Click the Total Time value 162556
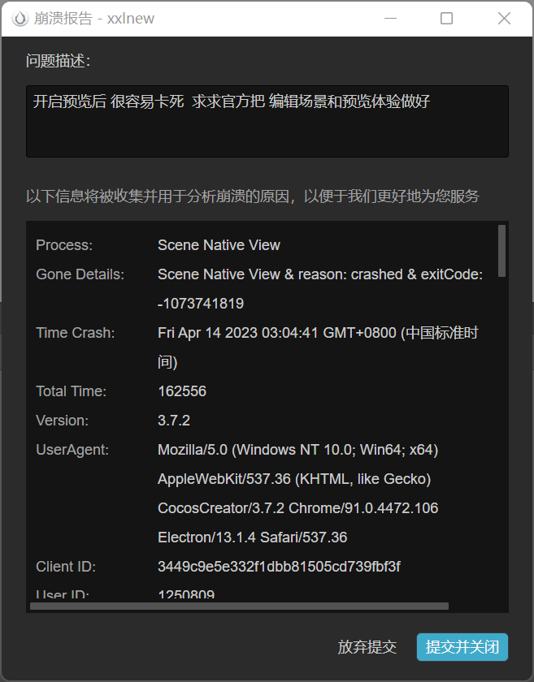The image size is (534, 682). pos(182,391)
